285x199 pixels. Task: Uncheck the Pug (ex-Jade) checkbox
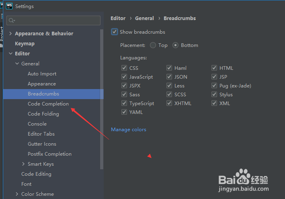[x=215, y=86]
